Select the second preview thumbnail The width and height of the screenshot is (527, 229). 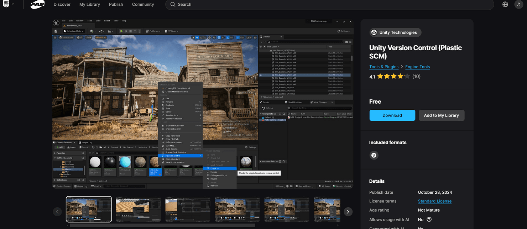(x=138, y=209)
